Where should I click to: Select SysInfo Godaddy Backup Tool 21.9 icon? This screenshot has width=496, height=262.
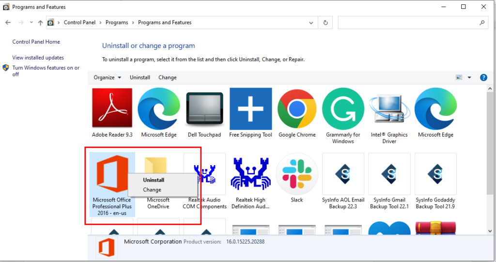click(x=435, y=174)
